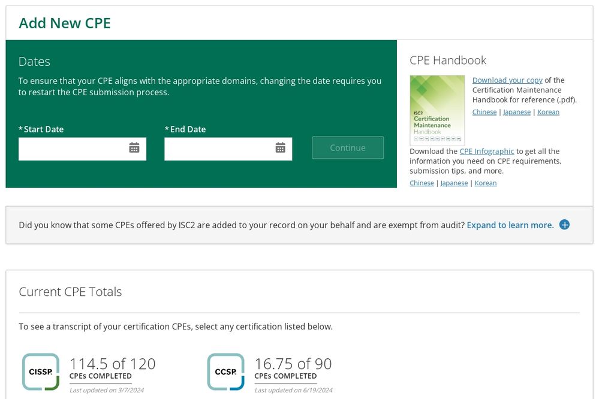Open the Start Date calendar picker icon
599x399 pixels.
click(134, 148)
